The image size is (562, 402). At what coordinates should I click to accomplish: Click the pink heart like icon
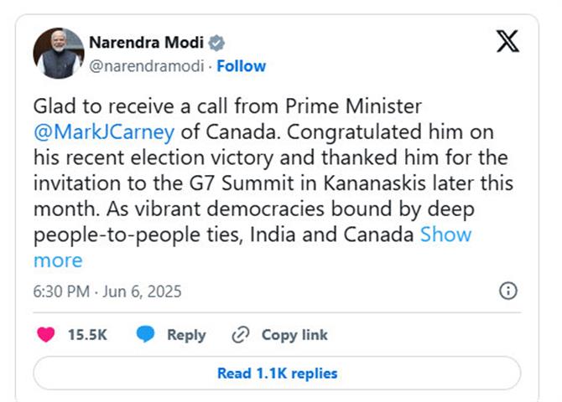click(x=46, y=335)
